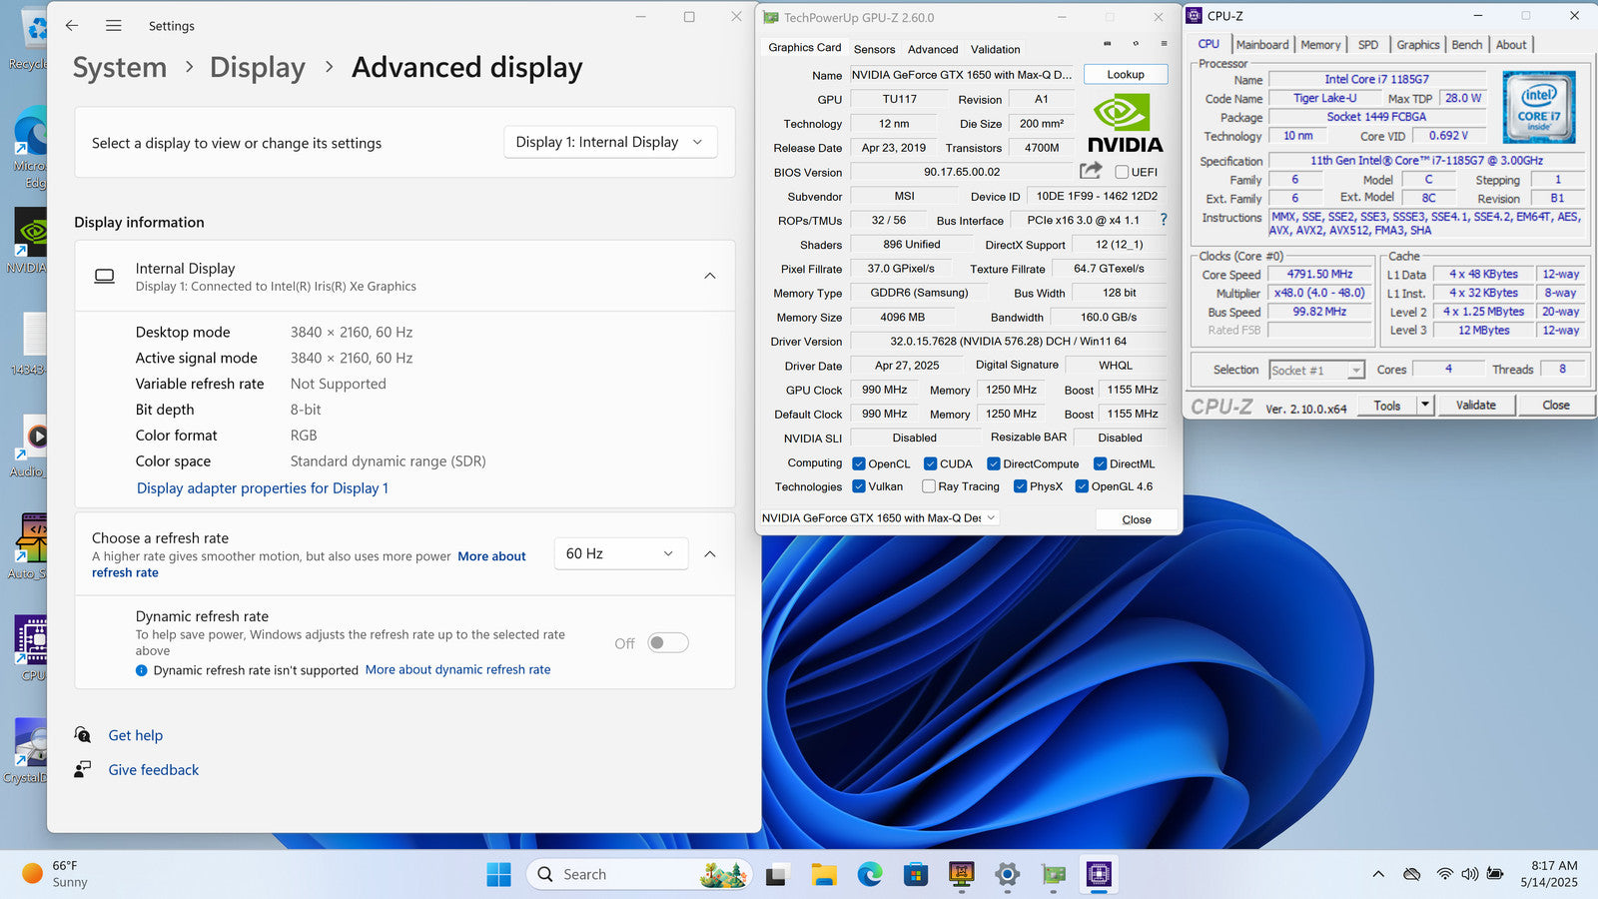The width and height of the screenshot is (1598, 899).
Task: Open the Bench tab in CPU-Z
Action: point(1466,45)
